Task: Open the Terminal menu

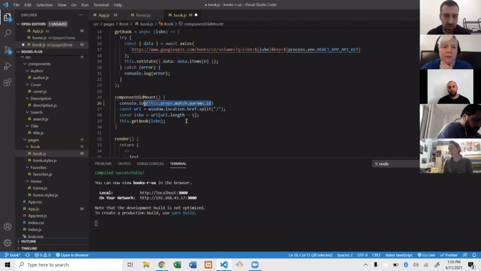Action: [101, 5]
